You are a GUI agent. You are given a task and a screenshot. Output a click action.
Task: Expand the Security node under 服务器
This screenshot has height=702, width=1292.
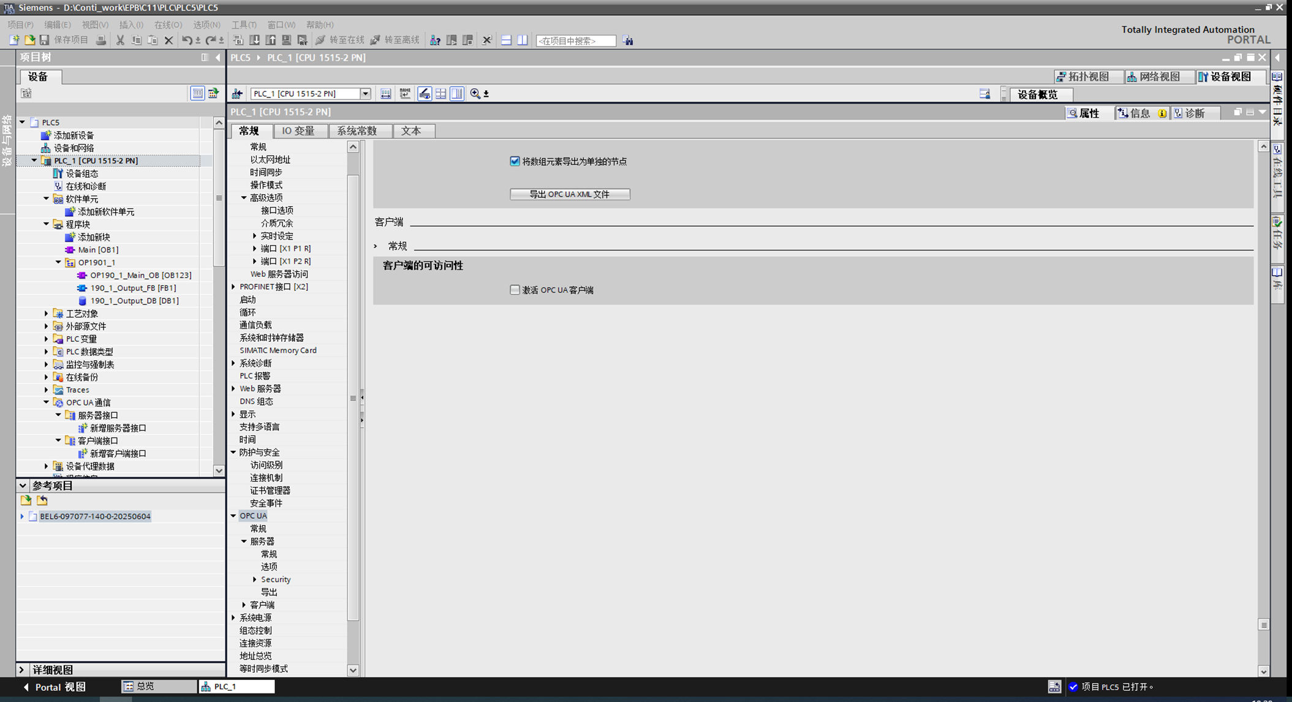(x=255, y=579)
